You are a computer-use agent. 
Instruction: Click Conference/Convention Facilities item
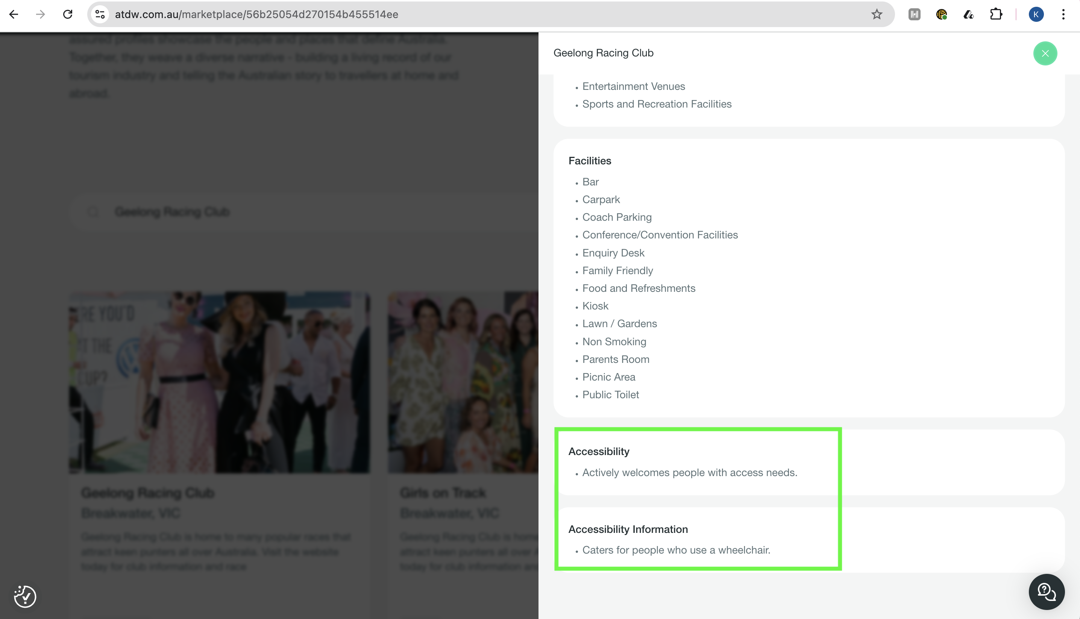pos(660,235)
